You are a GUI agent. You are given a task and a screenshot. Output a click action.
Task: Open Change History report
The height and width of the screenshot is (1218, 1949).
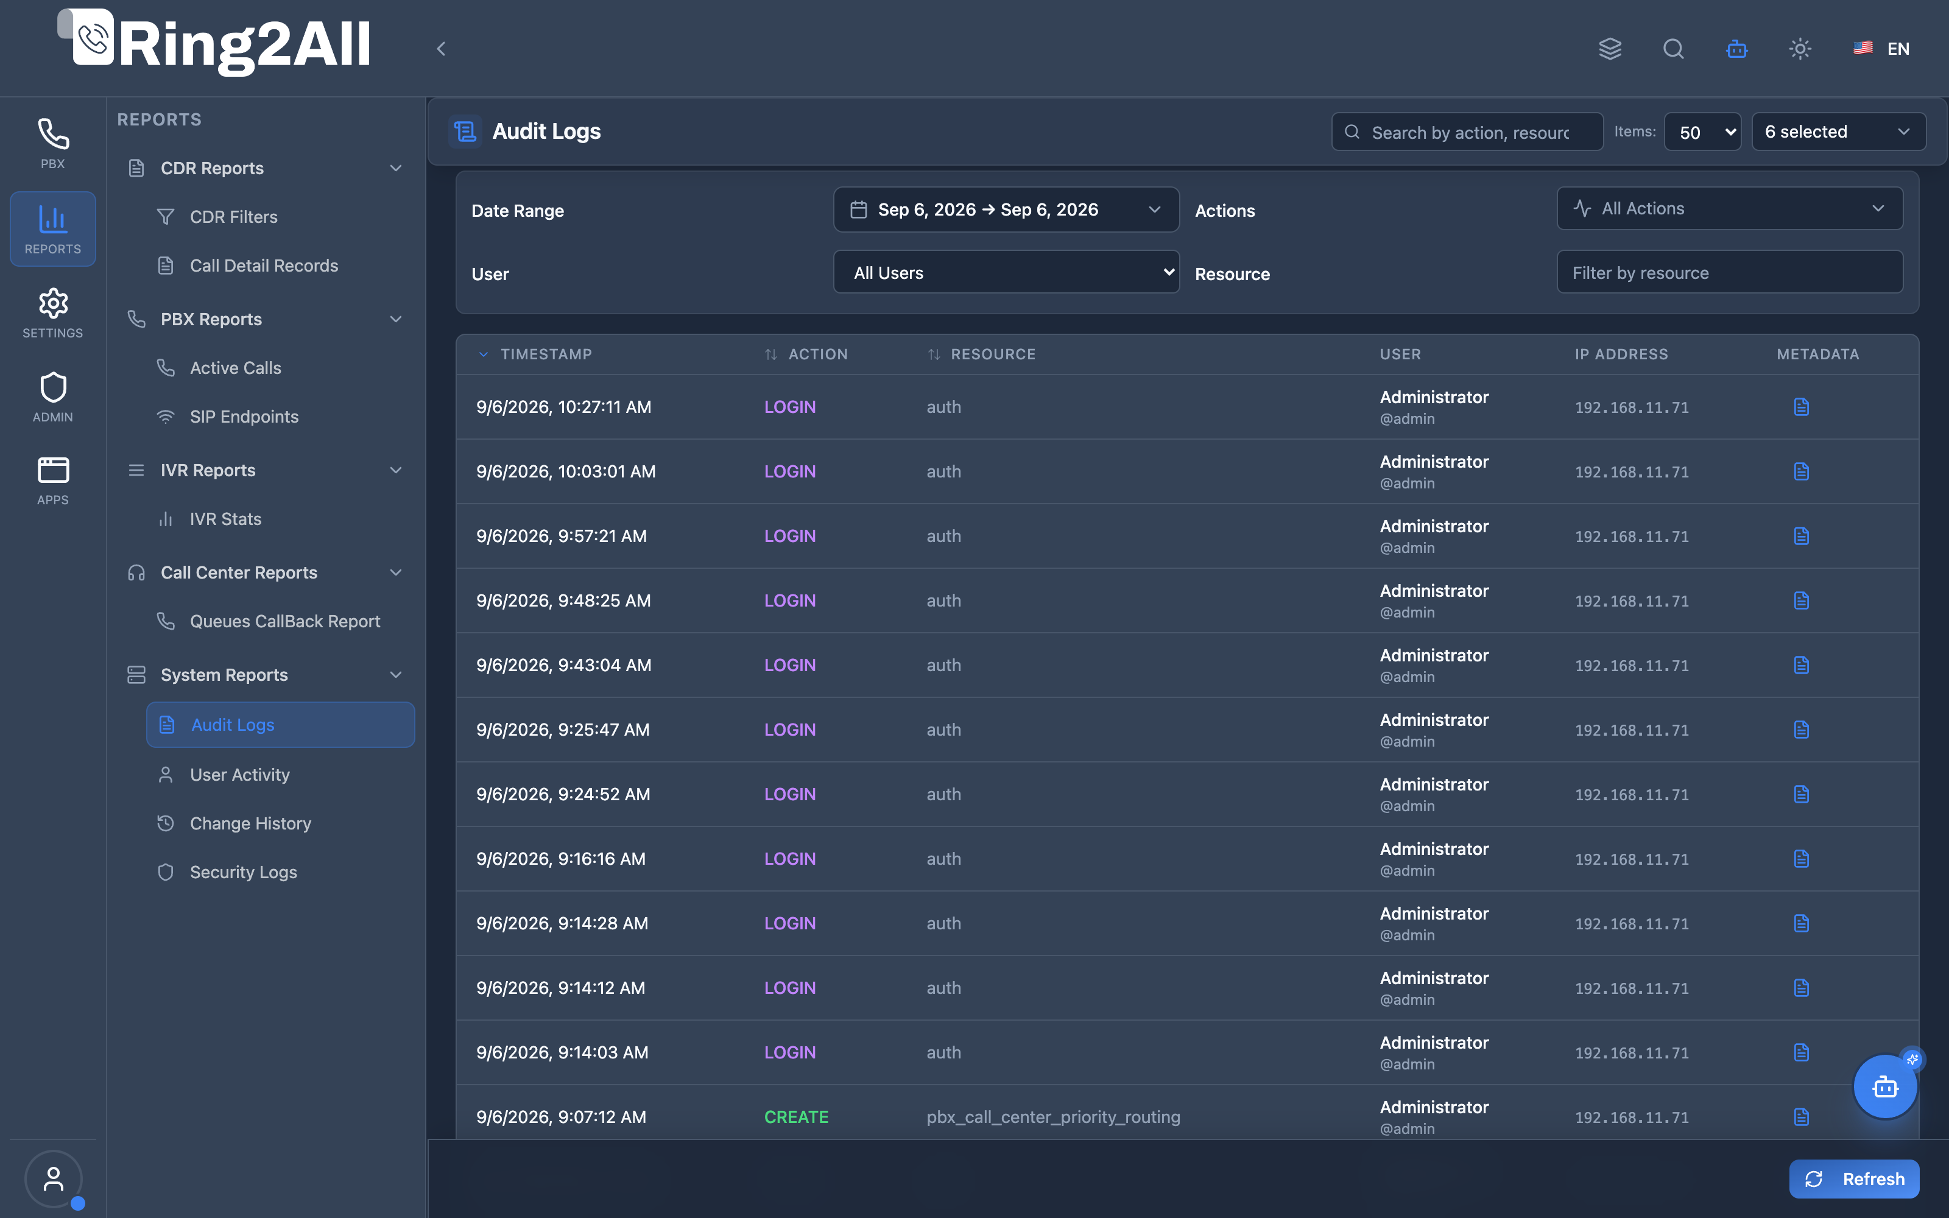pos(280,823)
